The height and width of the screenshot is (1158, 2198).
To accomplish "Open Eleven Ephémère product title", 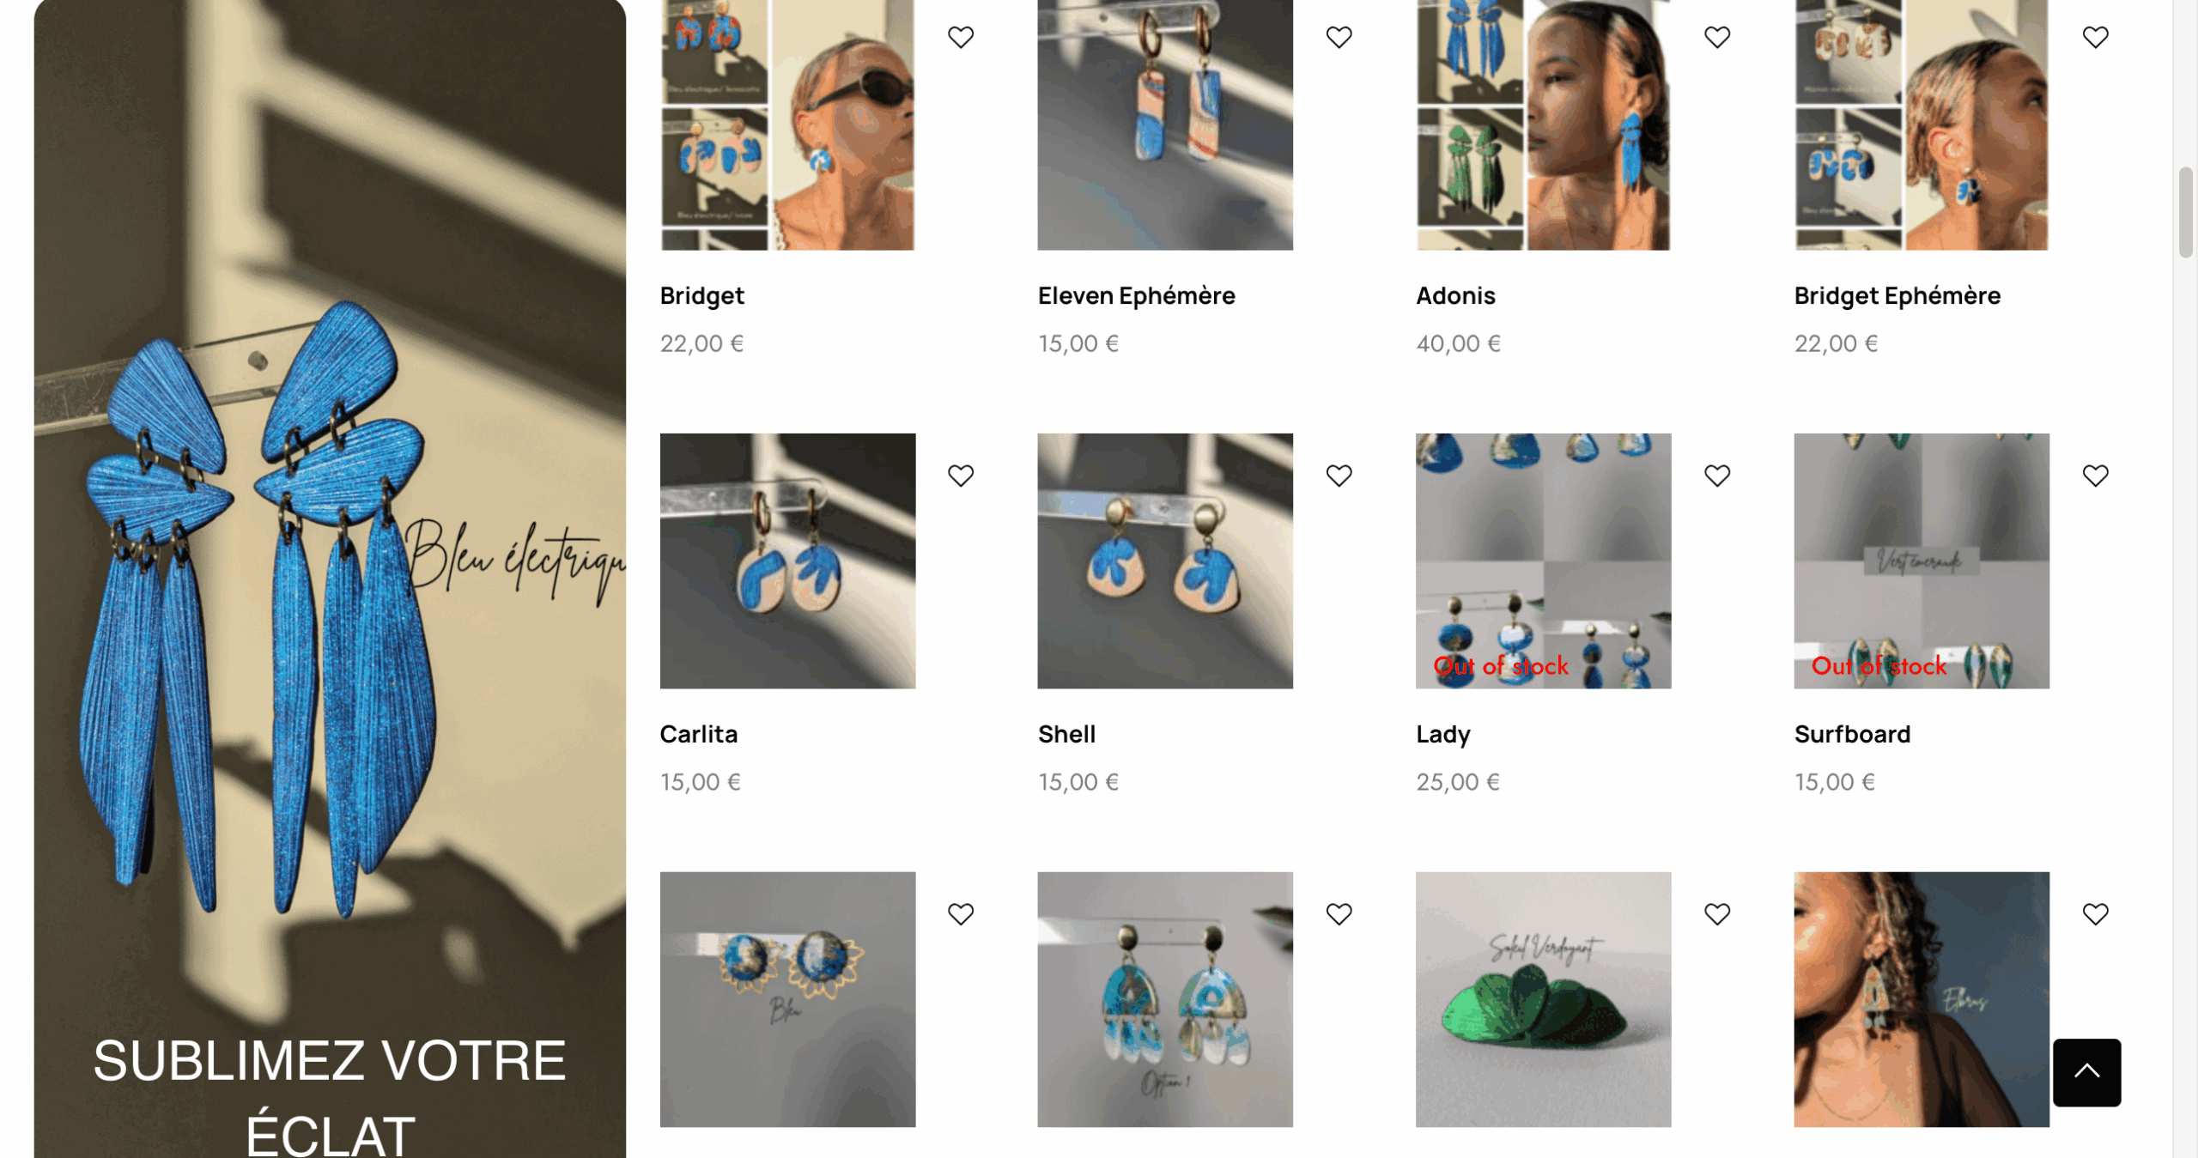I will pos(1136,295).
